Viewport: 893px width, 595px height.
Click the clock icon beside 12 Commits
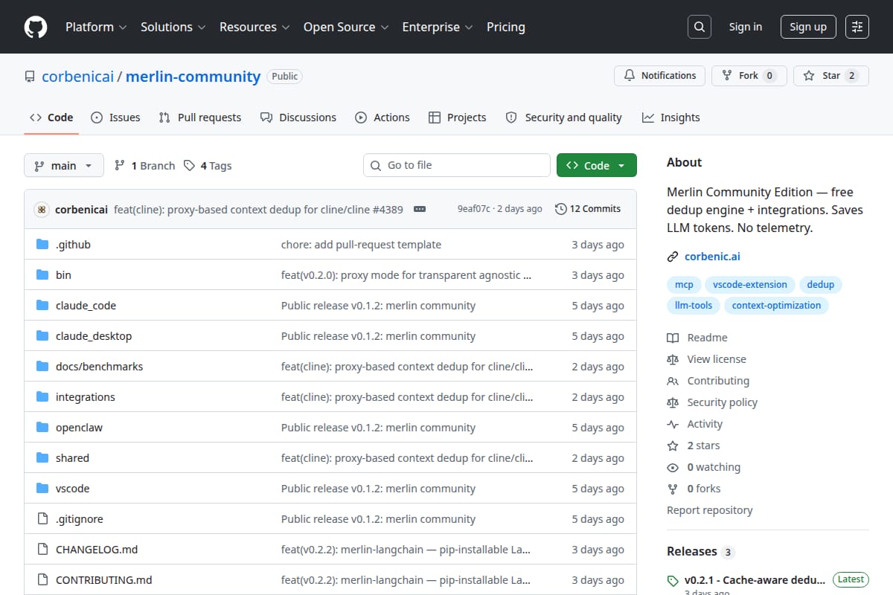point(561,209)
